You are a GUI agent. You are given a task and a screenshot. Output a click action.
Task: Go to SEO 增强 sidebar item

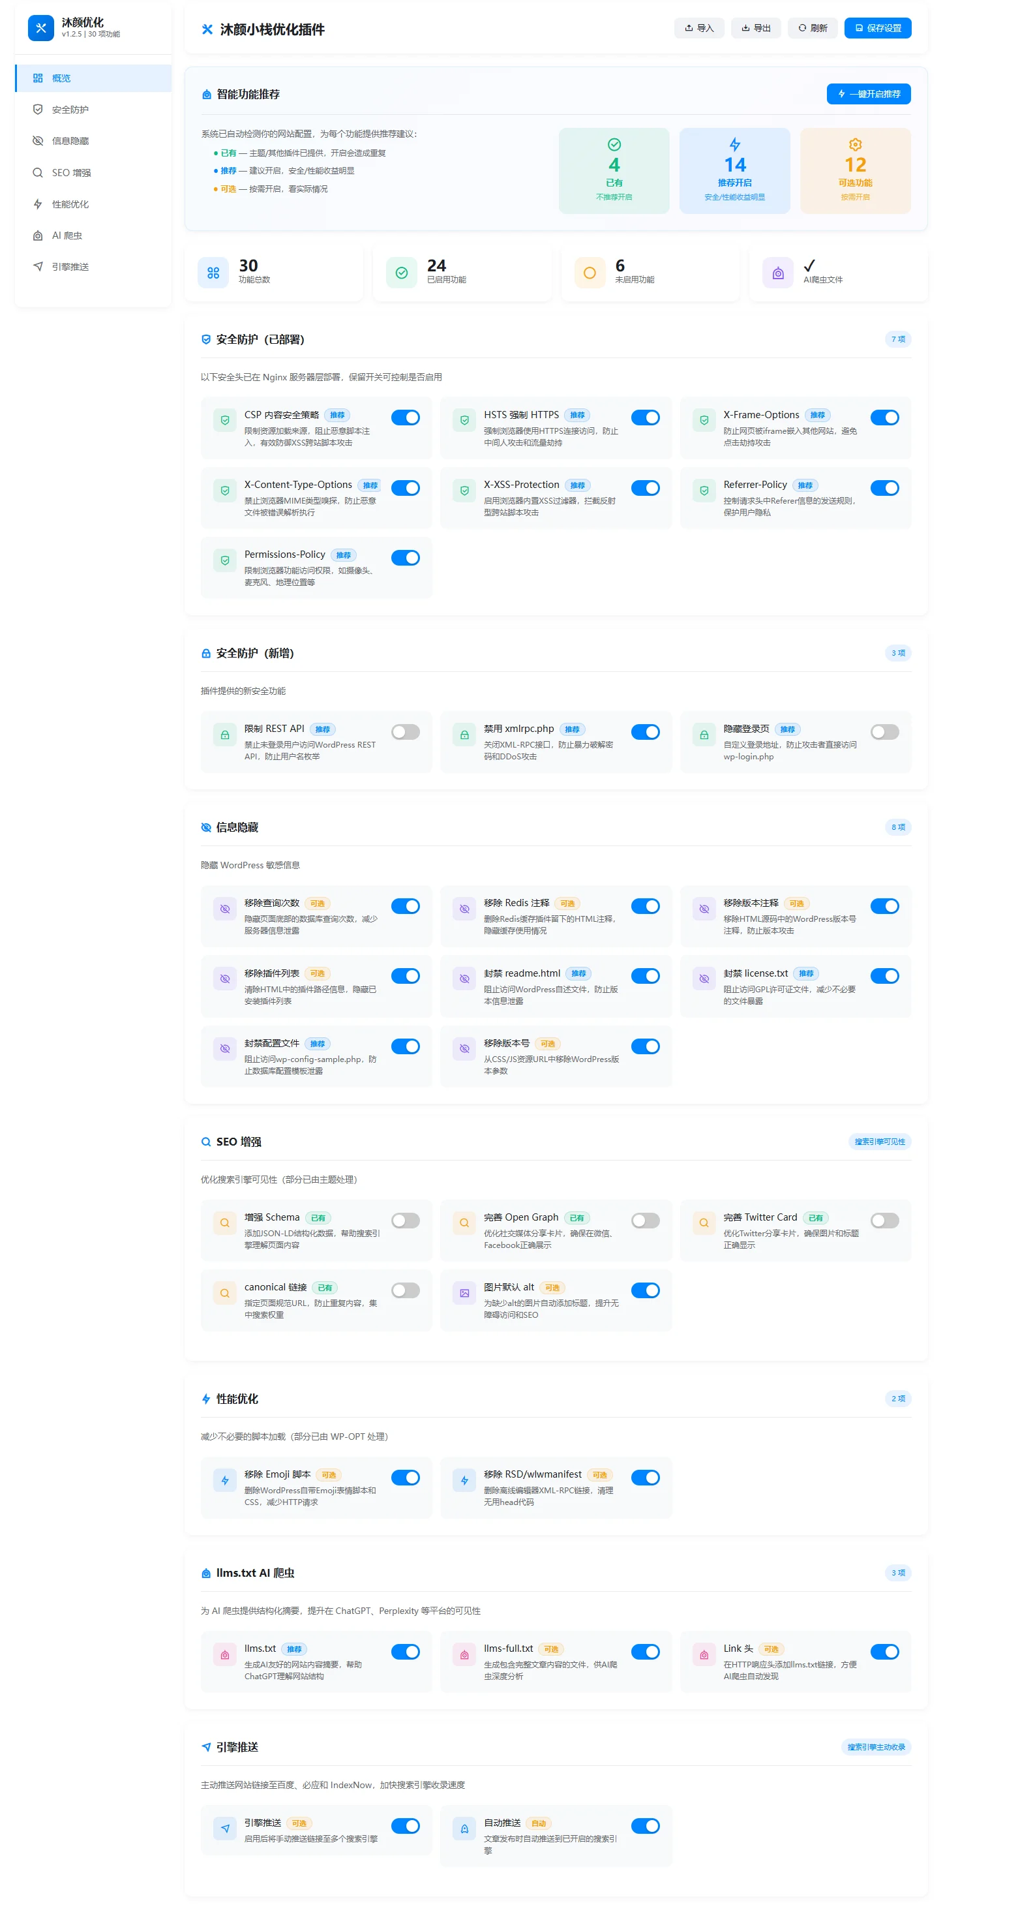(x=70, y=173)
